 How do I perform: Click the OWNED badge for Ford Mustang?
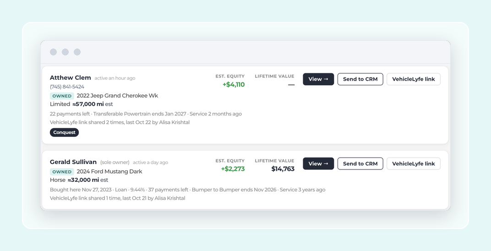point(62,172)
